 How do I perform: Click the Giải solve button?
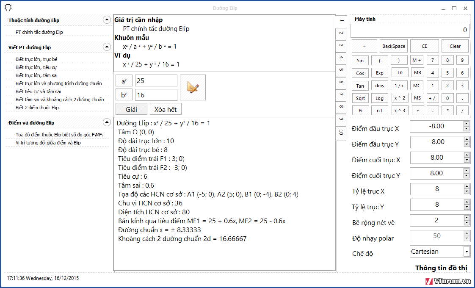[131, 109]
